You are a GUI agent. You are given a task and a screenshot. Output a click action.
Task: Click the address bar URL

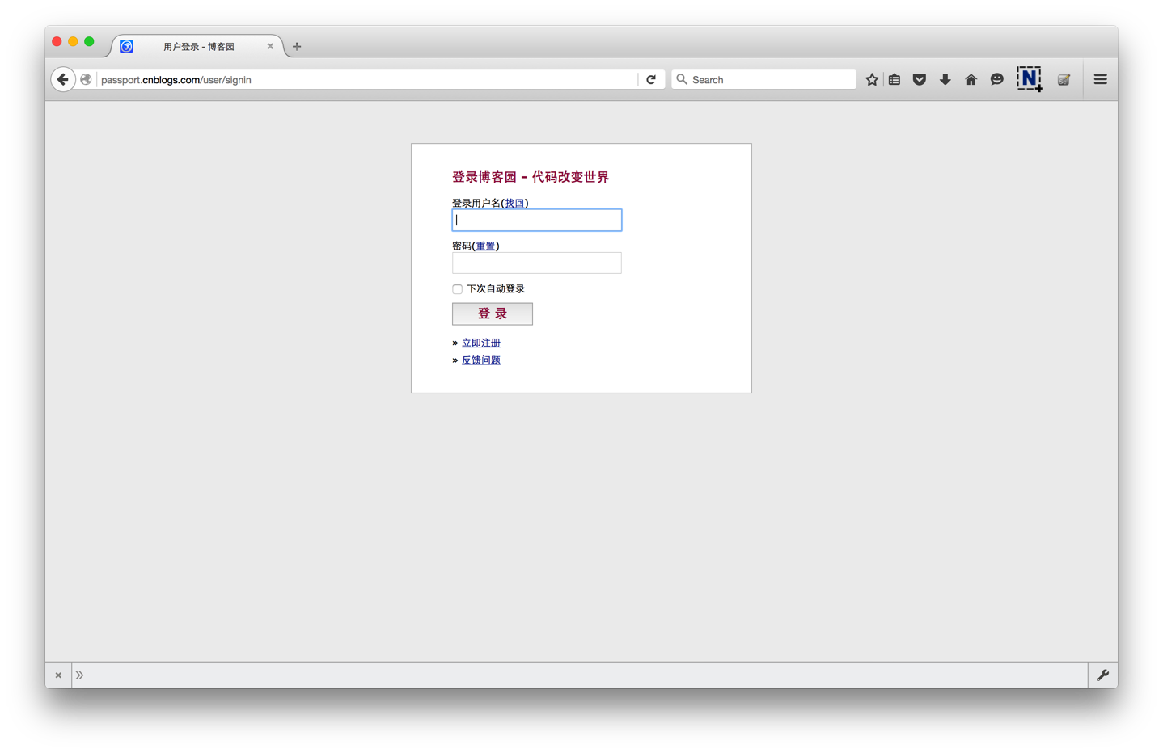(x=176, y=79)
